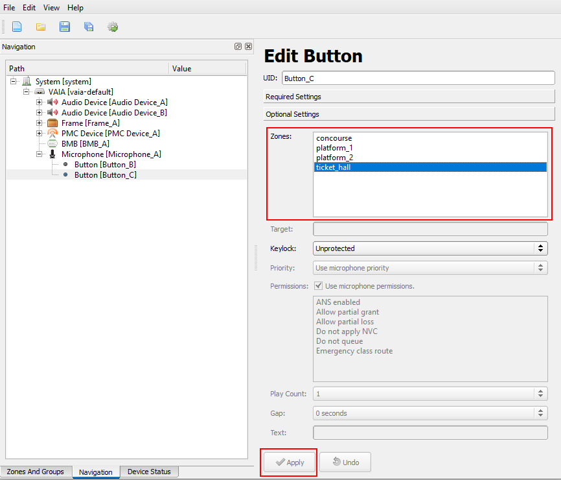Expand the Audio Device_A tree node

point(40,102)
